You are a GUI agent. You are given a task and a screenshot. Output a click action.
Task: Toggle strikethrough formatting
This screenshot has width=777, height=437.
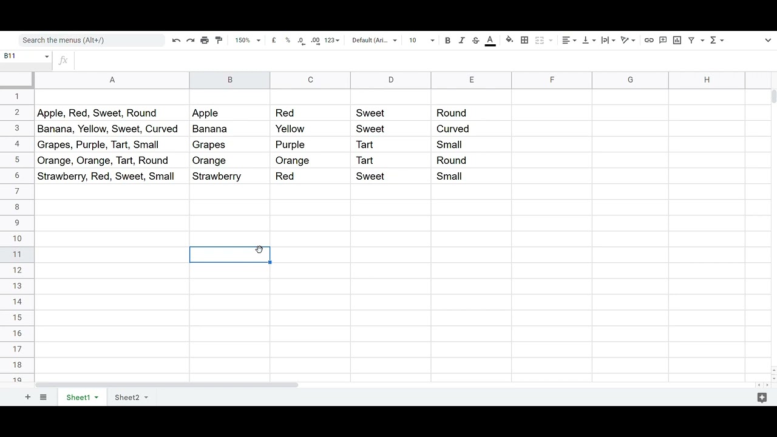click(x=475, y=40)
